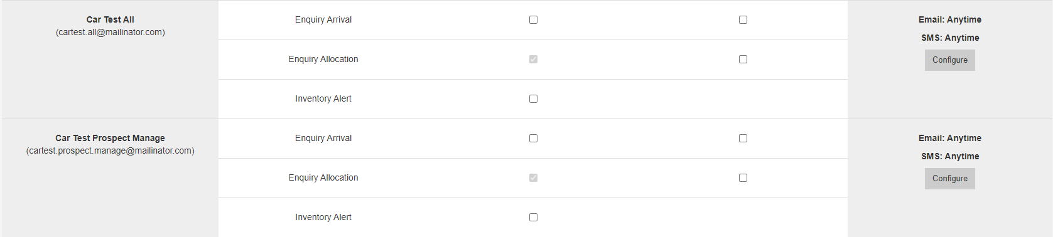
Task: Click greyed Enquiry Allocation checkbox for Prospect Manage
Action: coord(533,178)
